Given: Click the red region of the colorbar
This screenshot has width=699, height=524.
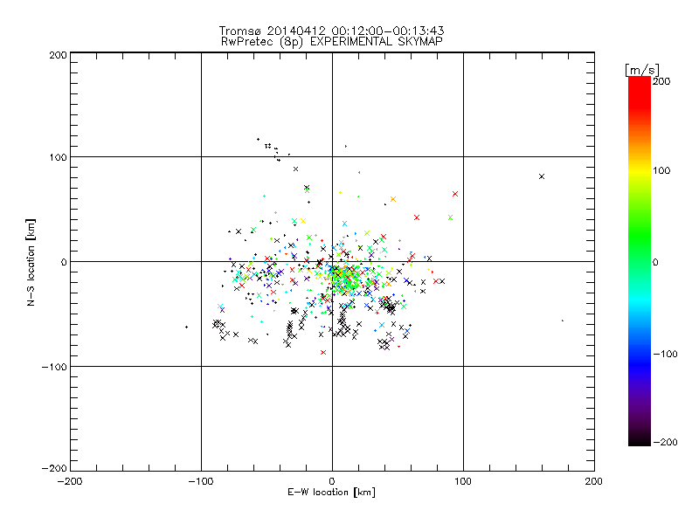Looking at the screenshot, I should pyautogui.click(x=640, y=92).
